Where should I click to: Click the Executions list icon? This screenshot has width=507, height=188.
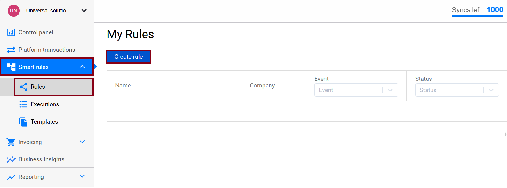[23, 104]
